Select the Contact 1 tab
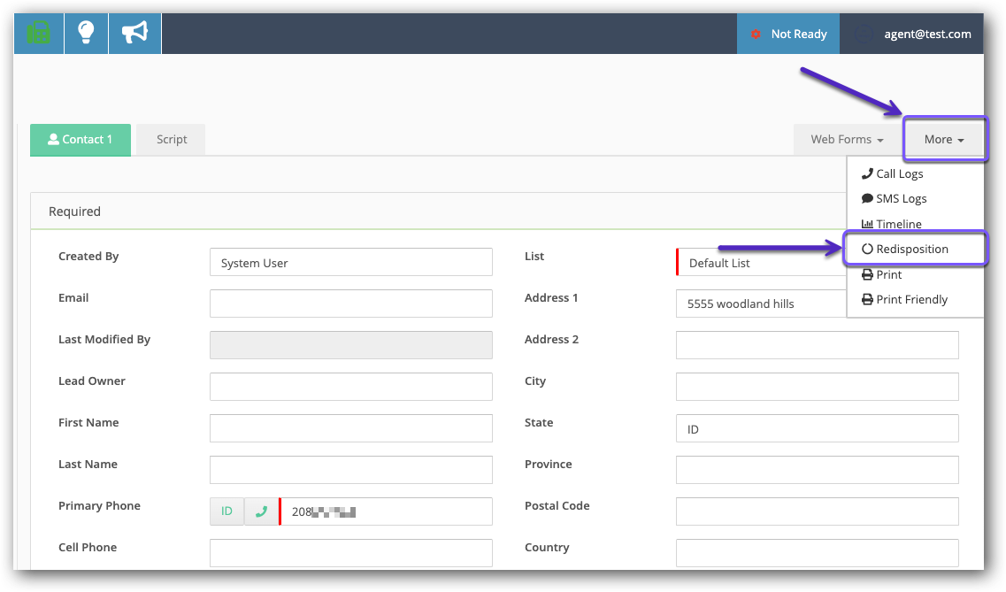1006x592 pixels. pyautogui.click(x=81, y=140)
